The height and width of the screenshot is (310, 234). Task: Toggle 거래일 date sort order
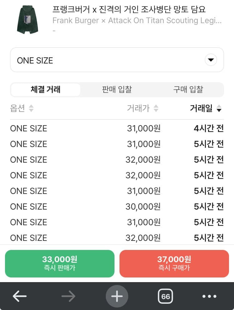pyautogui.click(x=219, y=109)
